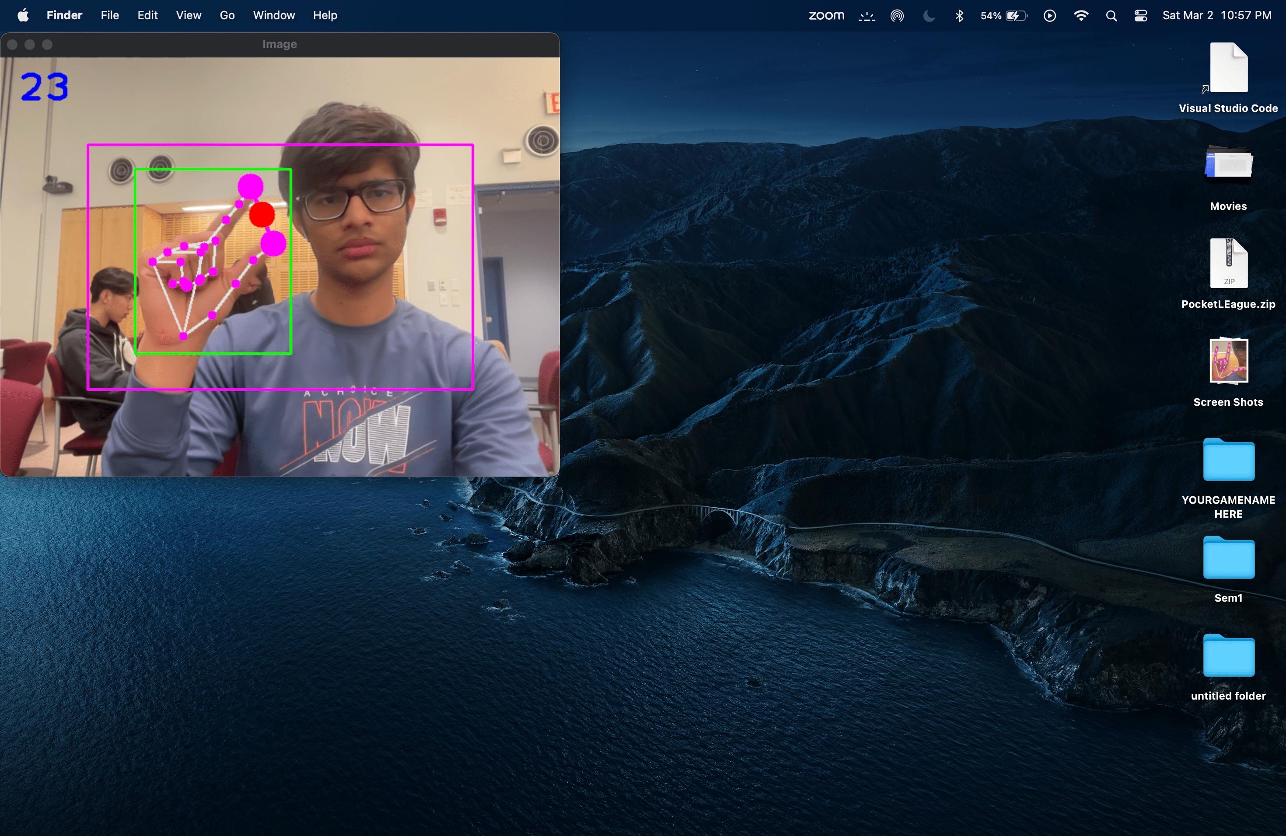Screen dimensions: 1286x836
Task: Open Bluetooth status menu
Action: click(959, 16)
